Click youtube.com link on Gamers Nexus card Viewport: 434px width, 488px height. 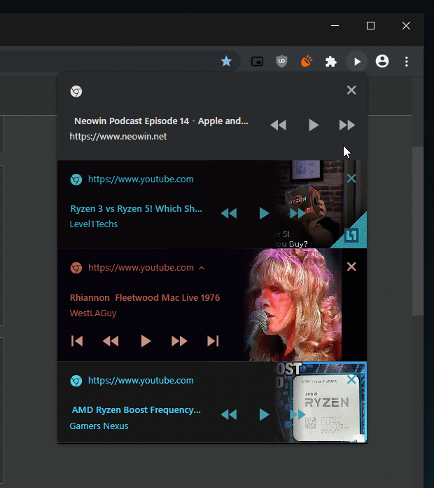[141, 381]
